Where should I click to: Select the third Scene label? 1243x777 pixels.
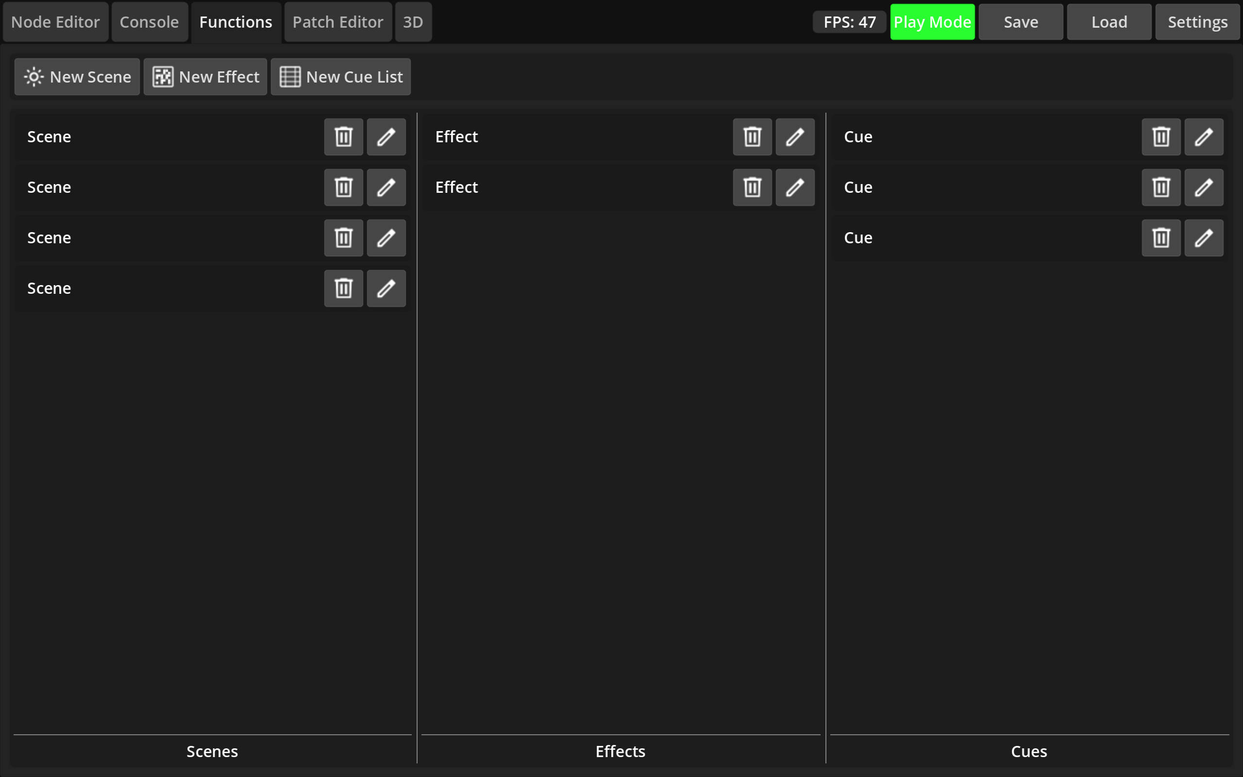pos(50,238)
